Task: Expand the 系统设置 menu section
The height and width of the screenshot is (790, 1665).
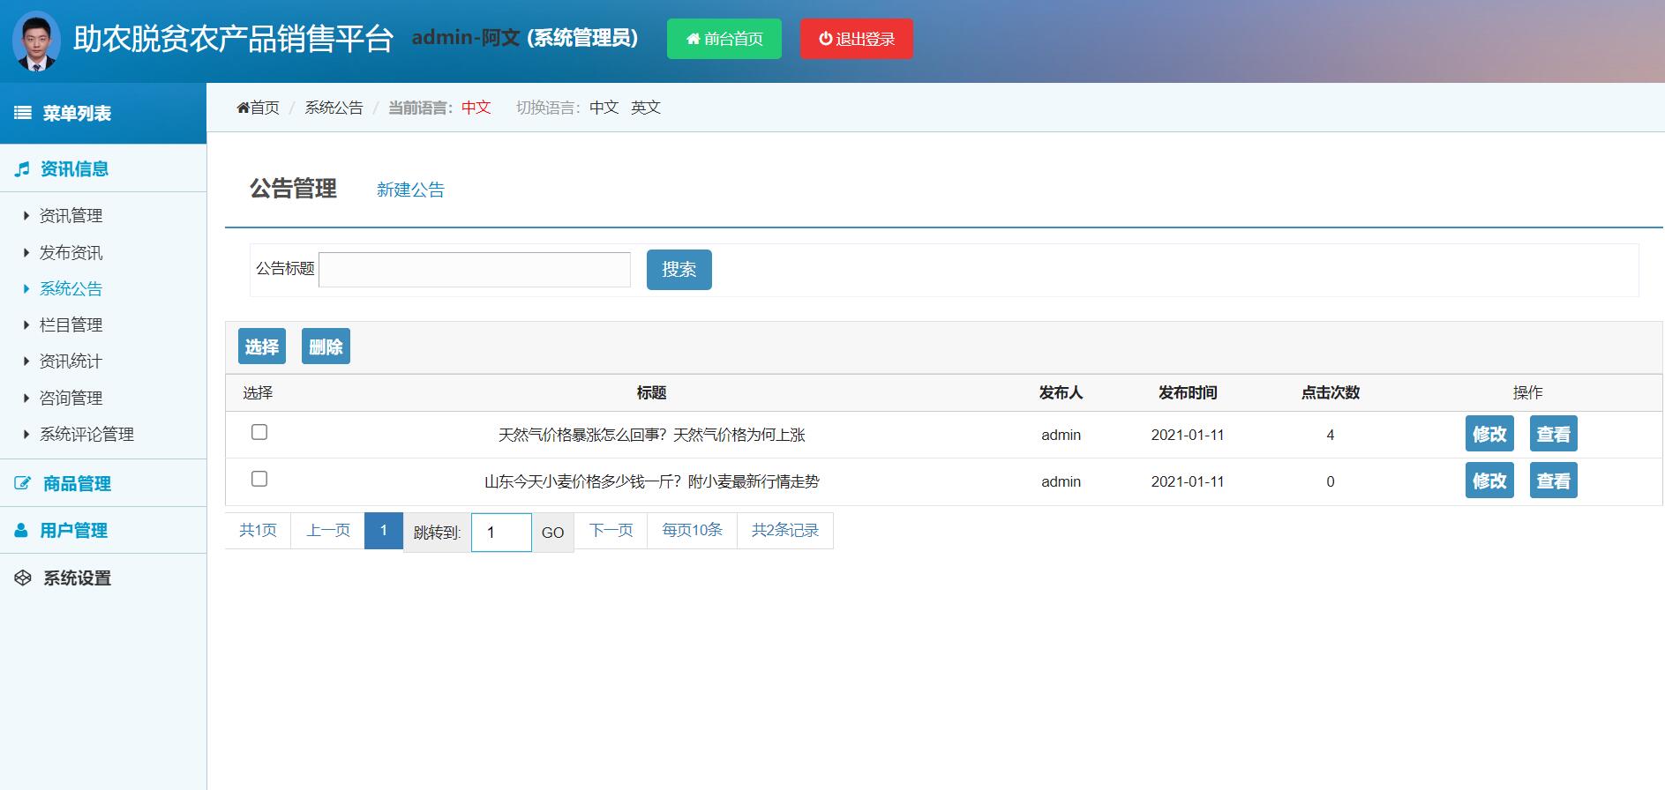Action: coord(103,578)
